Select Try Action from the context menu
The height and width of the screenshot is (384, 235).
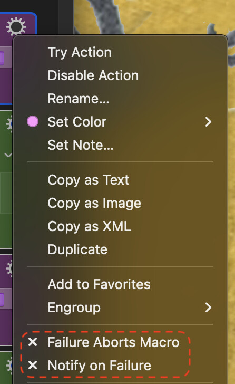coord(80,52)
